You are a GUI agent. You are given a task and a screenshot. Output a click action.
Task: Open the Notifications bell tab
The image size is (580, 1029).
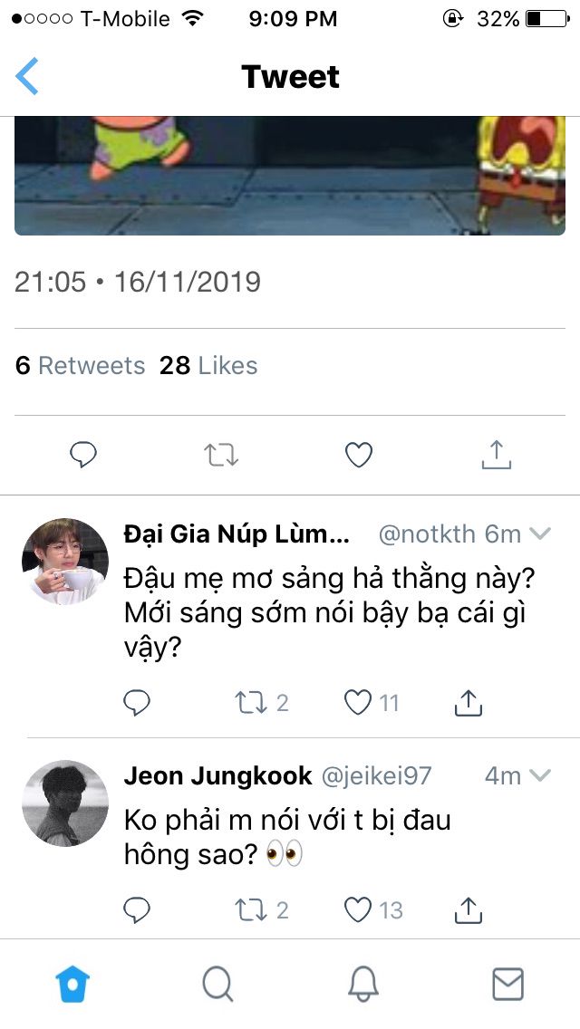(x=362, y=984)
